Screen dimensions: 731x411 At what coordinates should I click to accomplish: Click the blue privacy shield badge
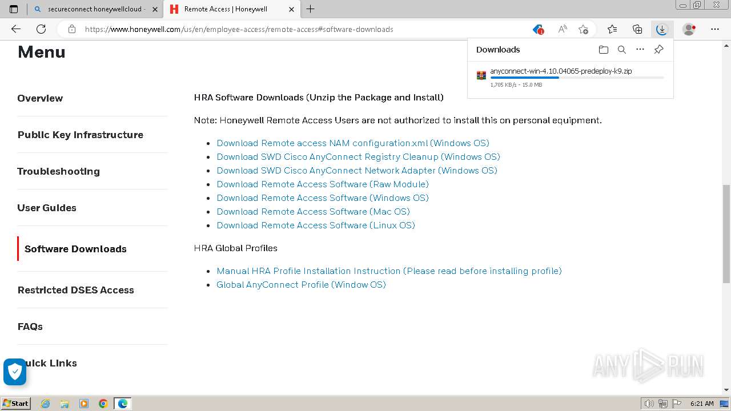click(x=15, y=372)
